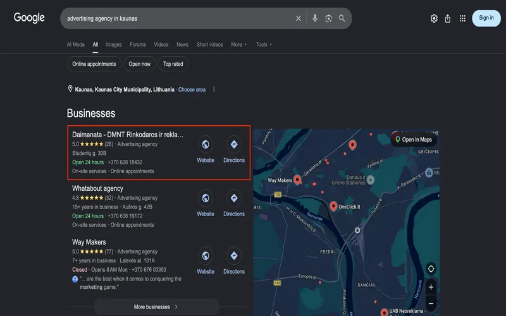Click the magnifying glass search icon
This screenshot has width=506, height=316.
click(342, 18)
